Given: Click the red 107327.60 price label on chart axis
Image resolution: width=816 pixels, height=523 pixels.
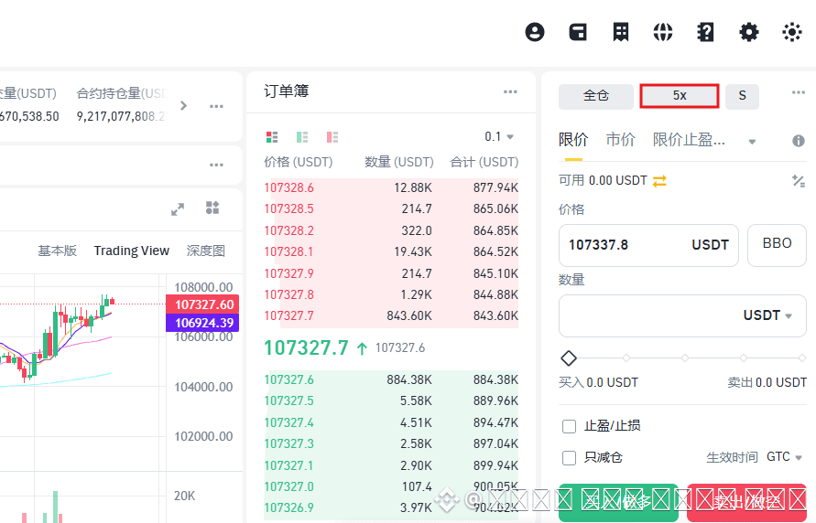Looking at the screenshot, I should coord(202,304).
